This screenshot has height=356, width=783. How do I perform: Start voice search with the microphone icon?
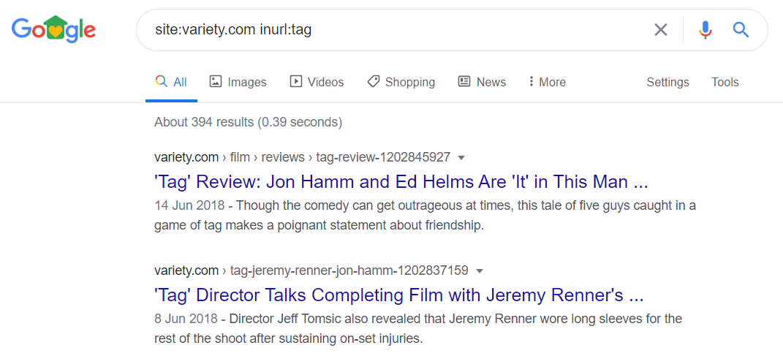pyautogui.click(x=705, y=30)
